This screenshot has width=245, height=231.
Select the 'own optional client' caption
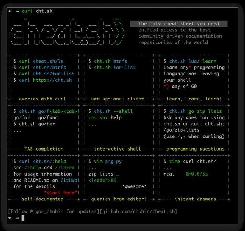coord(117,99)
